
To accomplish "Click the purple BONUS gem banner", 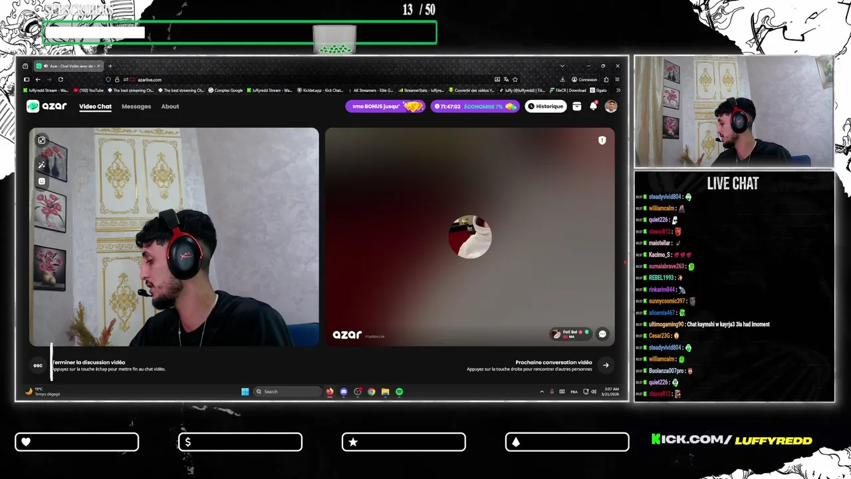I will [385, 106].
